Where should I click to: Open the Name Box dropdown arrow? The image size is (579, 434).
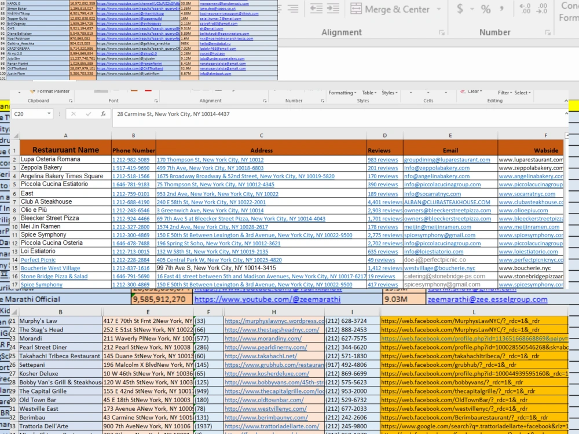(49, 114)
